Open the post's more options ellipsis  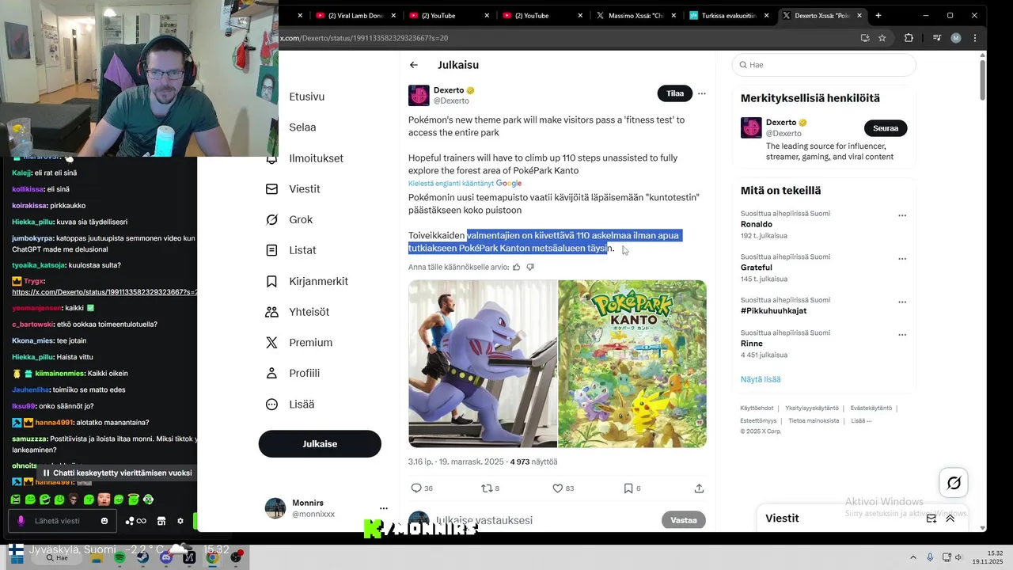[x=701, y=93]
